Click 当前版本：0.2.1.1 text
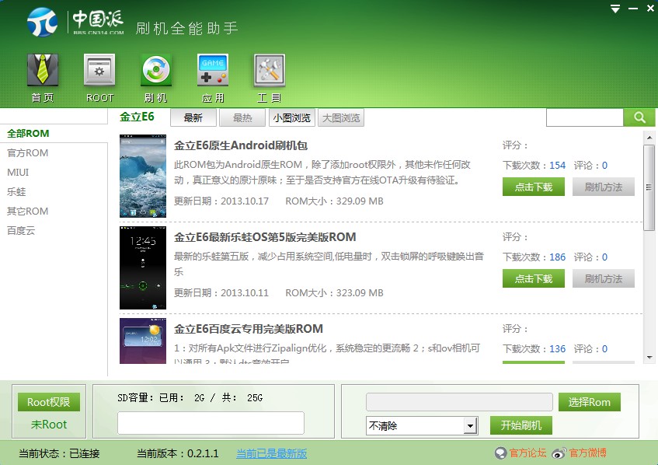Viewport: 658px width, 465px height. tap(177, 453)
